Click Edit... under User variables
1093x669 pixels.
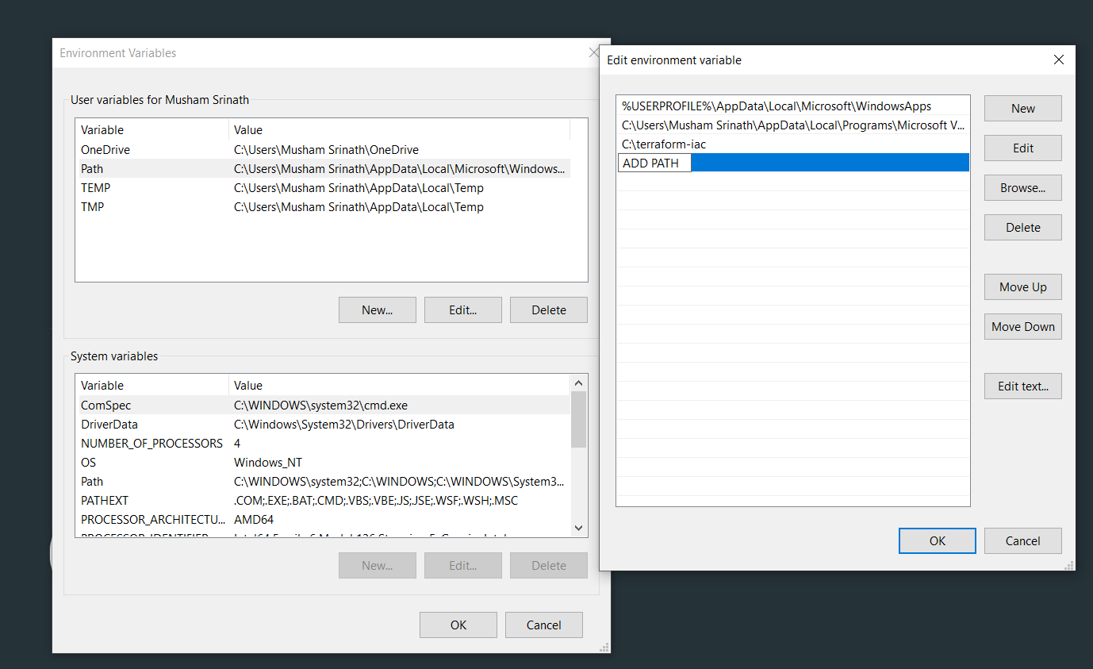pos(462,310)
